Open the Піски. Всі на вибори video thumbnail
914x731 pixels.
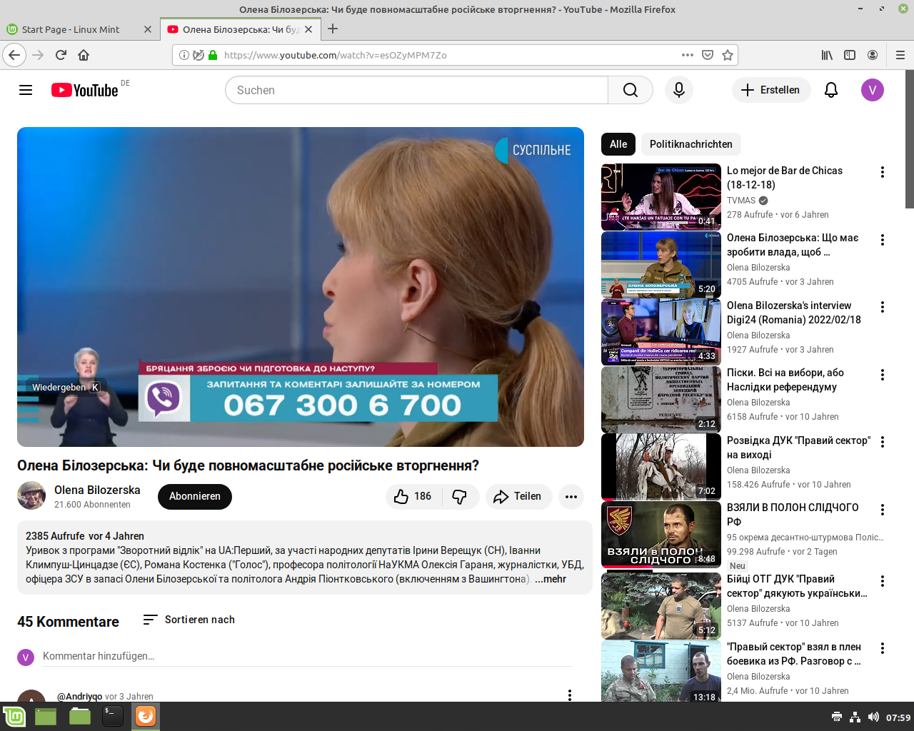click(661, 400)
